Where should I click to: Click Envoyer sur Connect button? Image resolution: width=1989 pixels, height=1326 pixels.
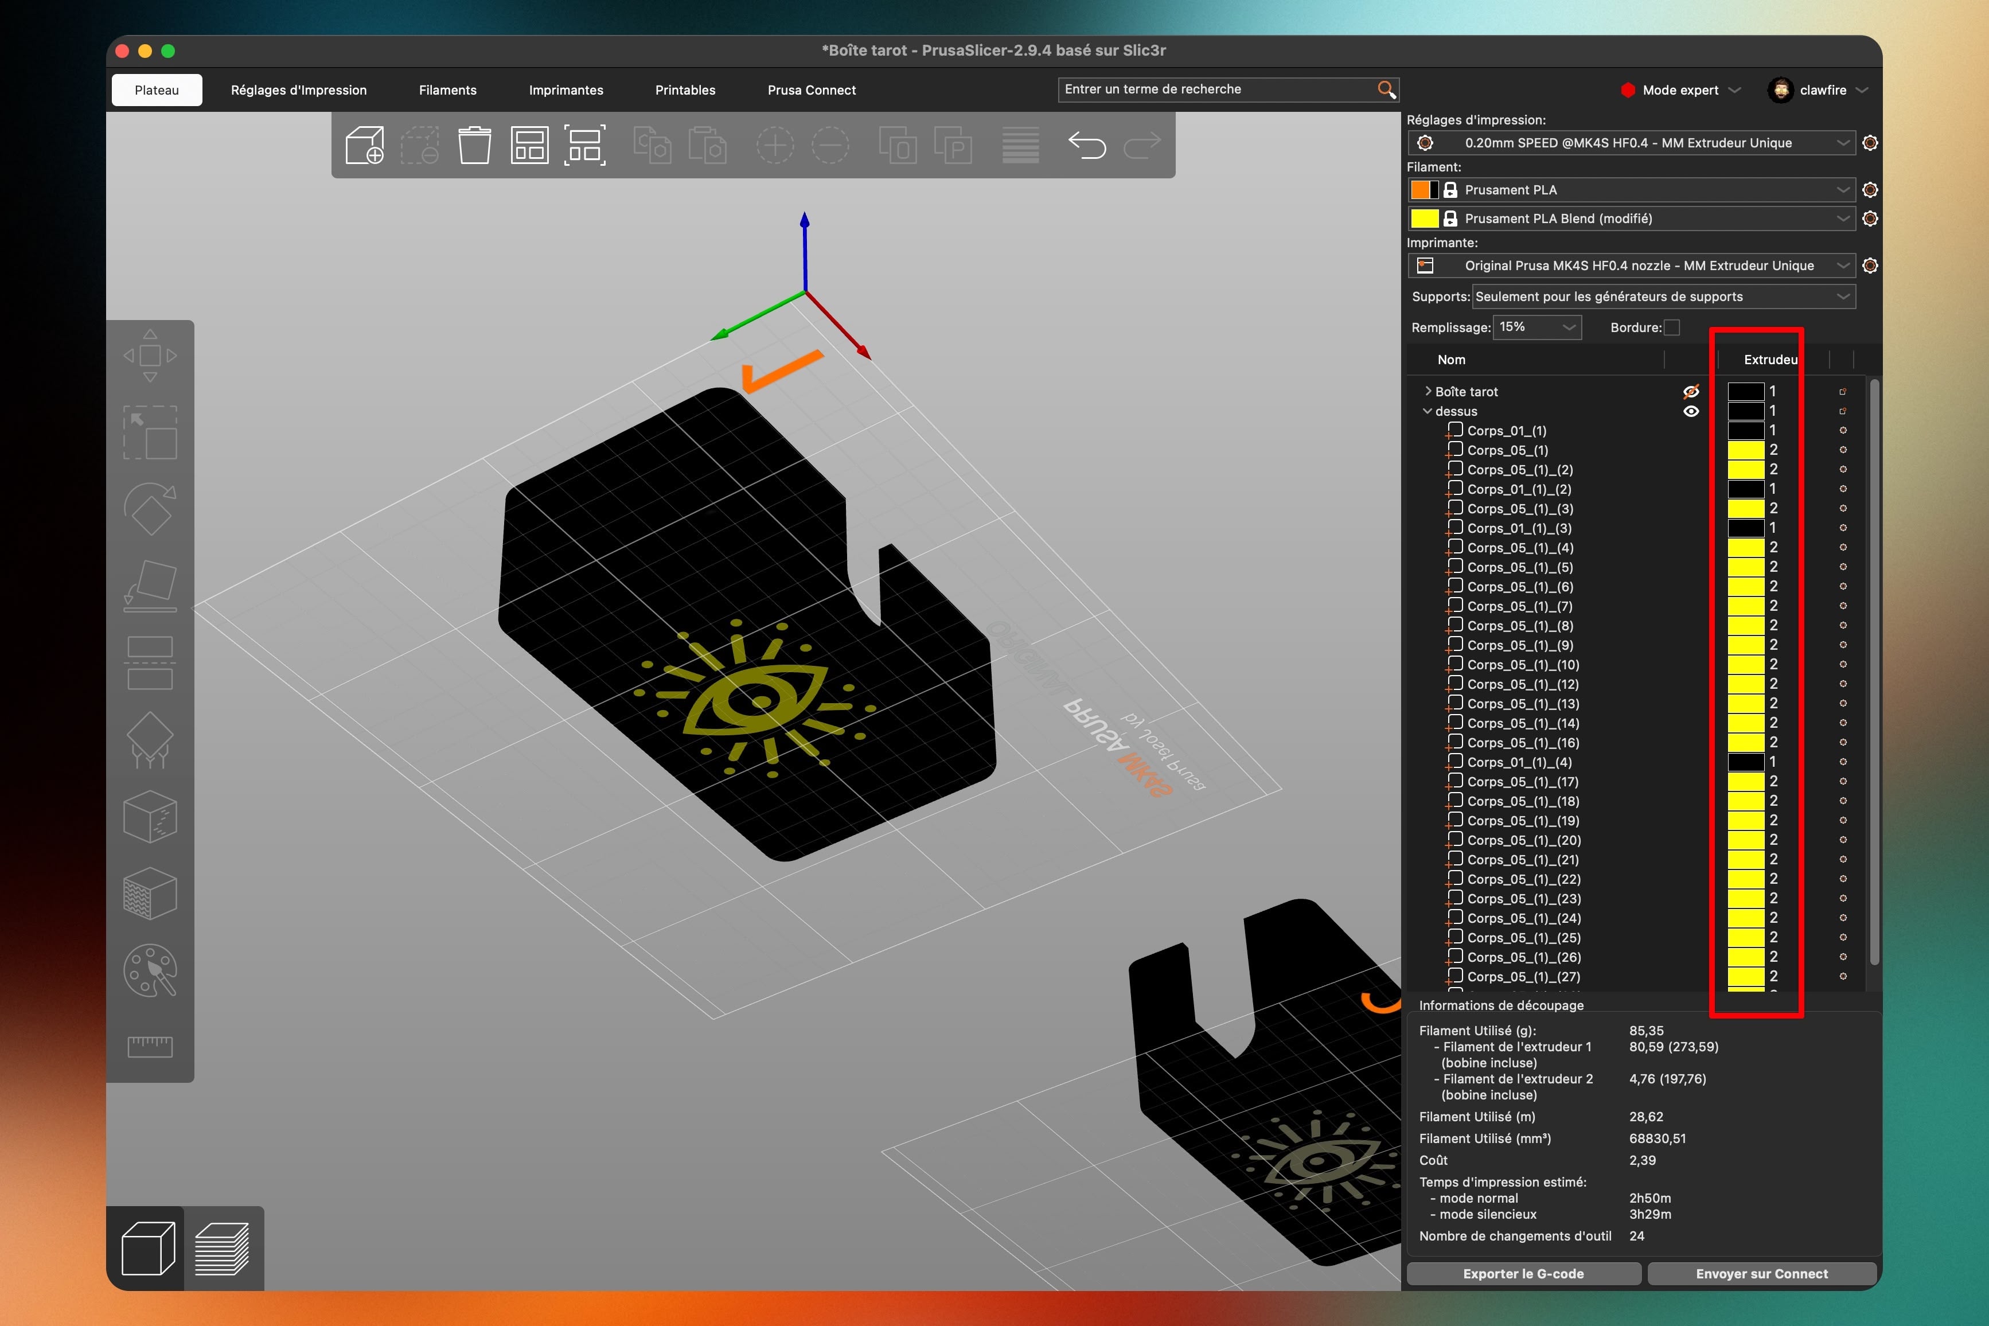(1761, 1274)
